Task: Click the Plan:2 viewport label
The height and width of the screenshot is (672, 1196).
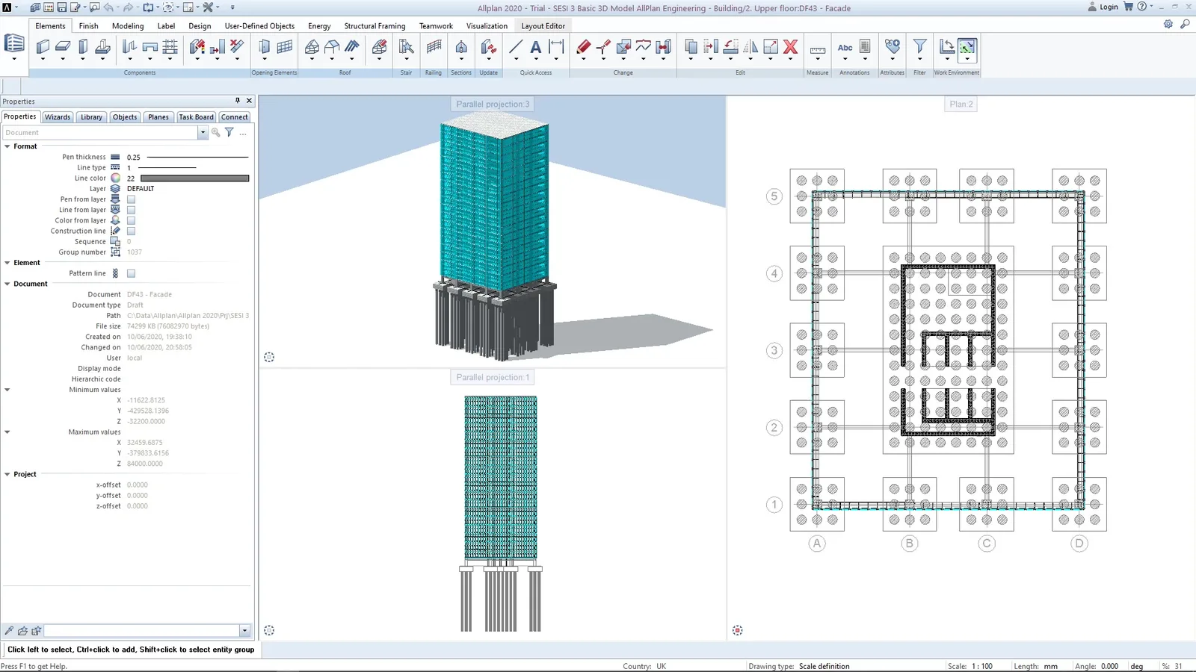Action: coord(961,104)
